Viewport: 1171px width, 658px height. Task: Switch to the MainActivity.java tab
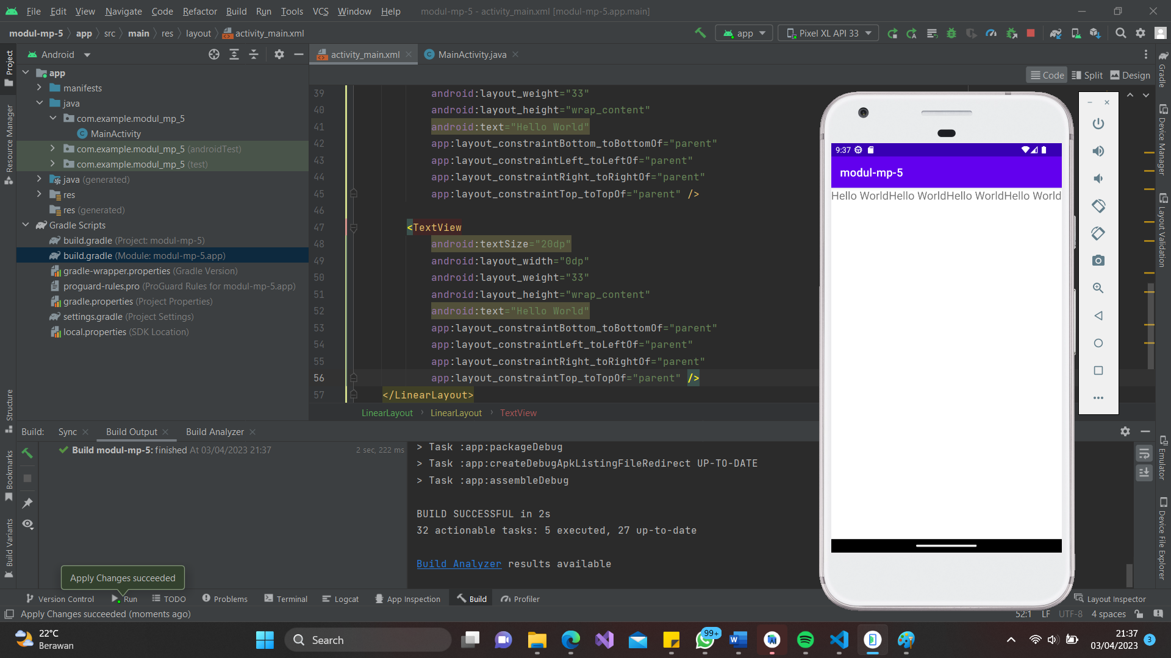pos(470,54)
